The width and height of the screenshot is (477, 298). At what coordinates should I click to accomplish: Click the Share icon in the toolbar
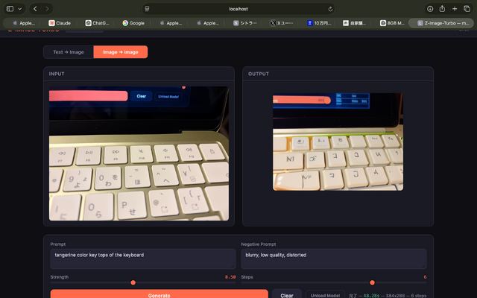coord(443,8)
